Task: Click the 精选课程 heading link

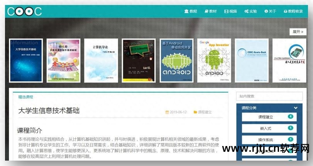Action: click(x=25, y=97)
